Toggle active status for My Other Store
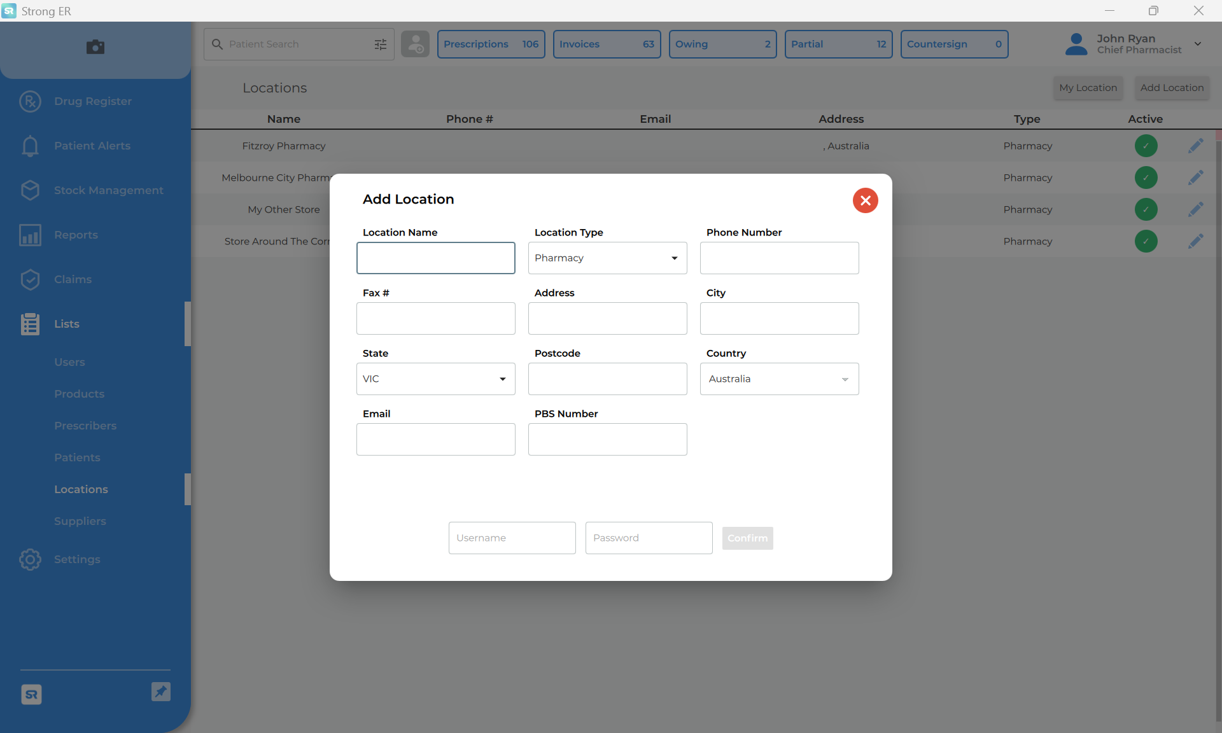The height and width of the screenshot is (733, 1222). click(1146, 209)
